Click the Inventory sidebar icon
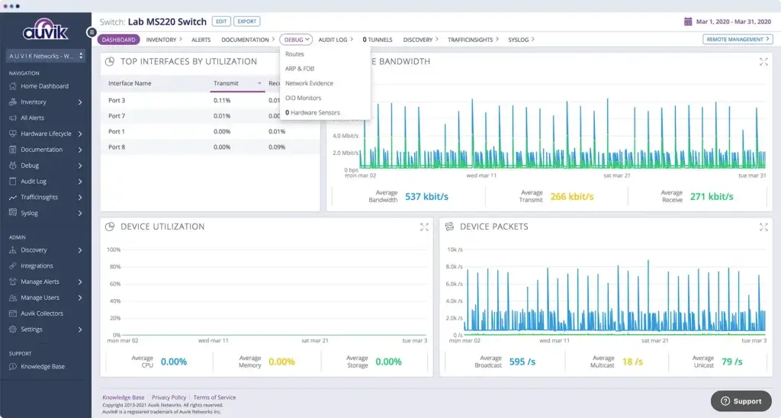 tap(12, 101)
